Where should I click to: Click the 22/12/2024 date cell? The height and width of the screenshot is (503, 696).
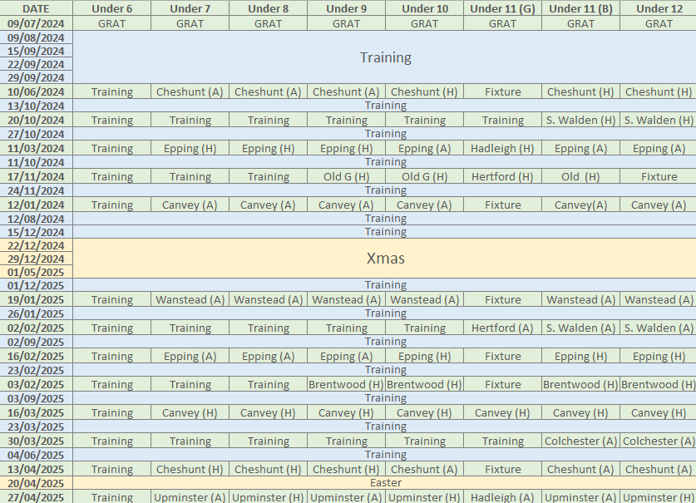click(35, 245)
